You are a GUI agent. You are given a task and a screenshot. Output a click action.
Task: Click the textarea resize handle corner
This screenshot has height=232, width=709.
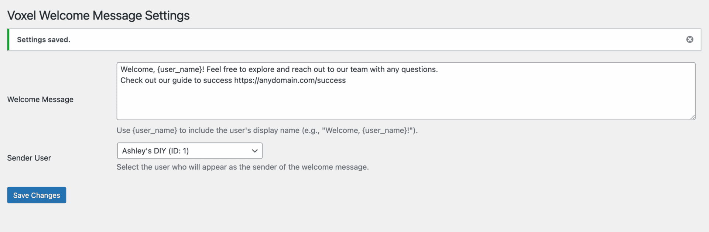[692, 117]
